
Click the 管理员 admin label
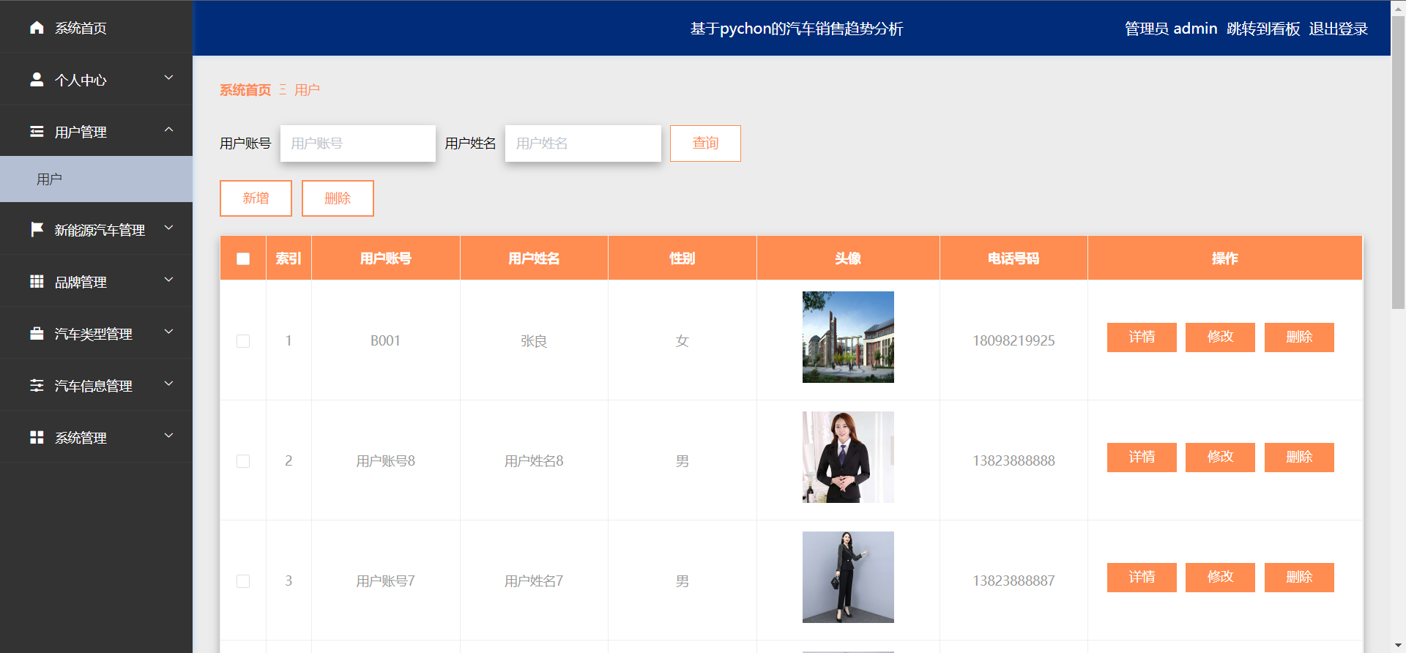pyautogui.click(x=1171, y=29)
